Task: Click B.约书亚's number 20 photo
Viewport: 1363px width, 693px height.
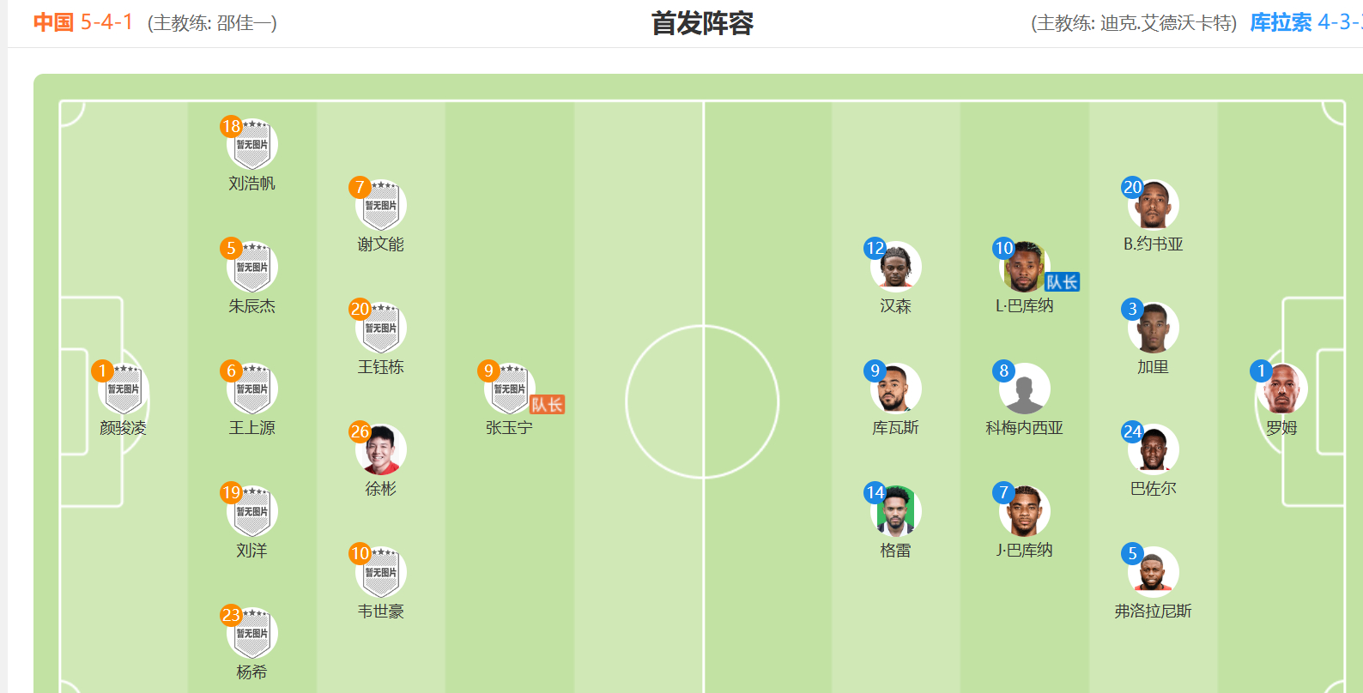Action: click(x=1154, y=207)
